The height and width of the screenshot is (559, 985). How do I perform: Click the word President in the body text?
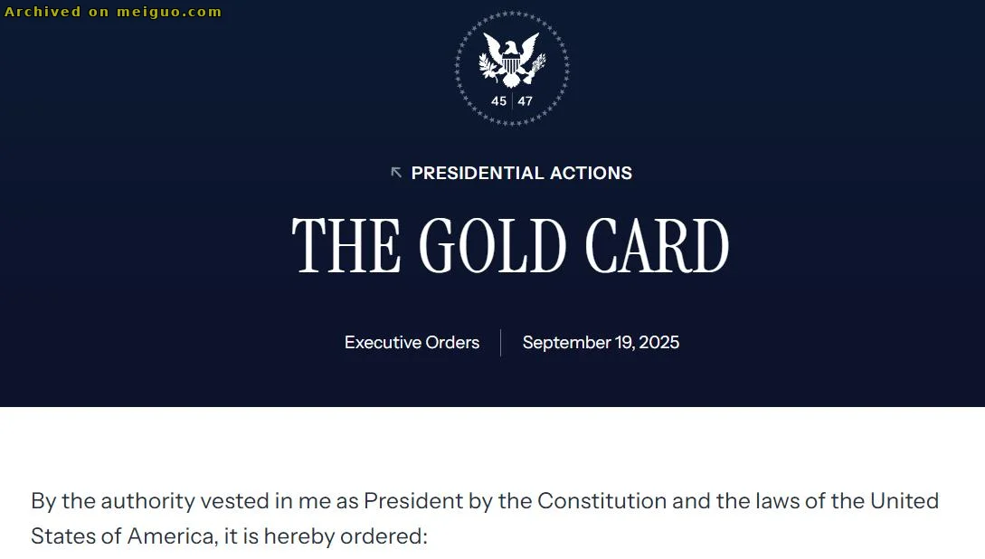click(x=413, y=500)
